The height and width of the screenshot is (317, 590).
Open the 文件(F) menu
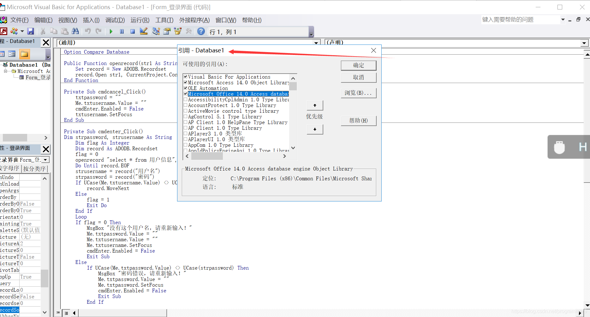(x=20, y=20)
